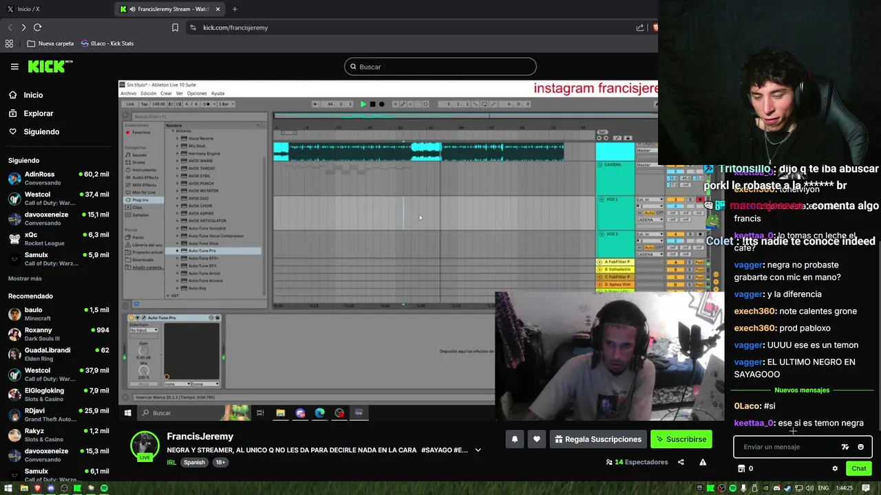Image resolution: width=881 pixels, height=495 pixels.
Task: Expand the Auto-Tune Pro plugin entry
Action: click(177, 251)
